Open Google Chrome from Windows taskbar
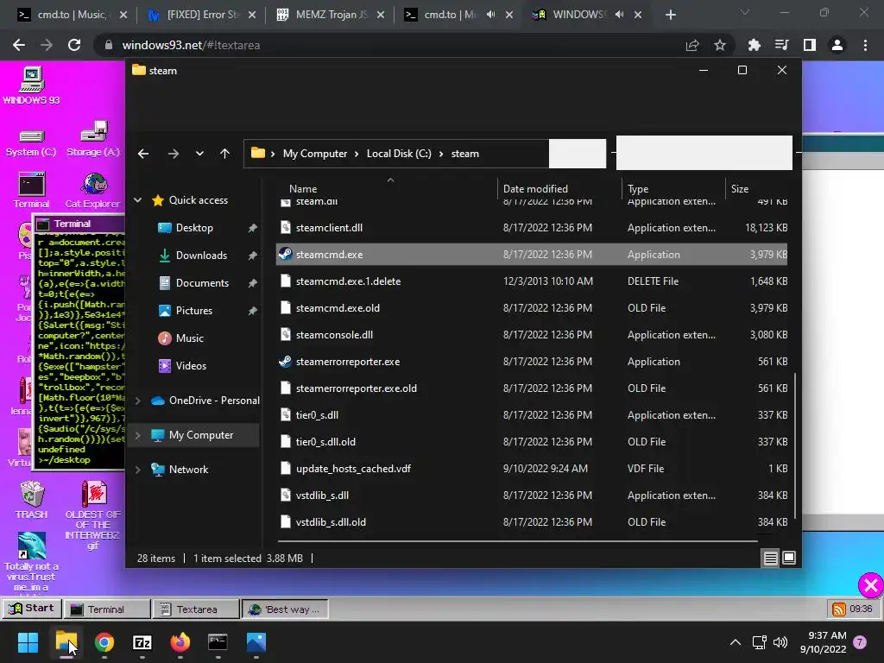Image resolution: width=884 pixels, height=663 pixels. [x=104, y=641]
